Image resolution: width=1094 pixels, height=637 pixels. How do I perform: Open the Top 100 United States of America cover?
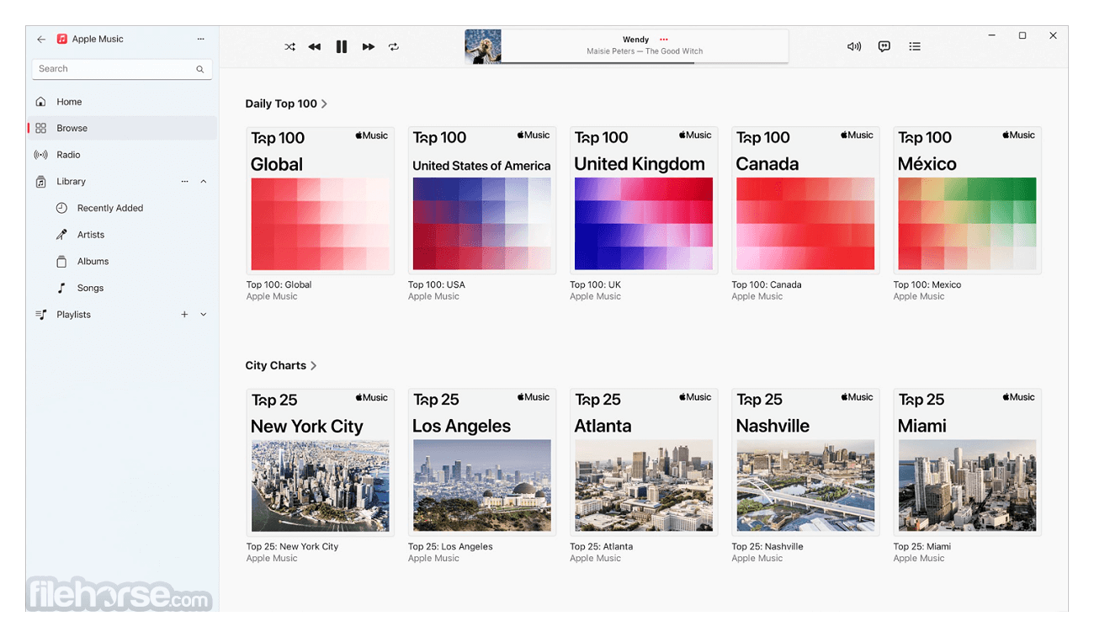tap(482, 200)
